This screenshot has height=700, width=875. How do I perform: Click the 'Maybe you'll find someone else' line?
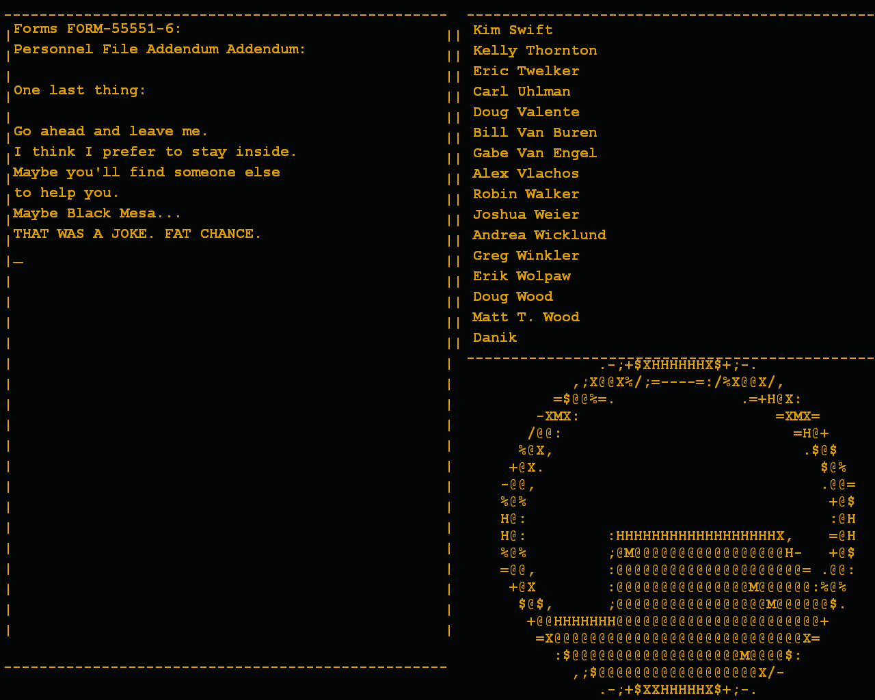146,172
